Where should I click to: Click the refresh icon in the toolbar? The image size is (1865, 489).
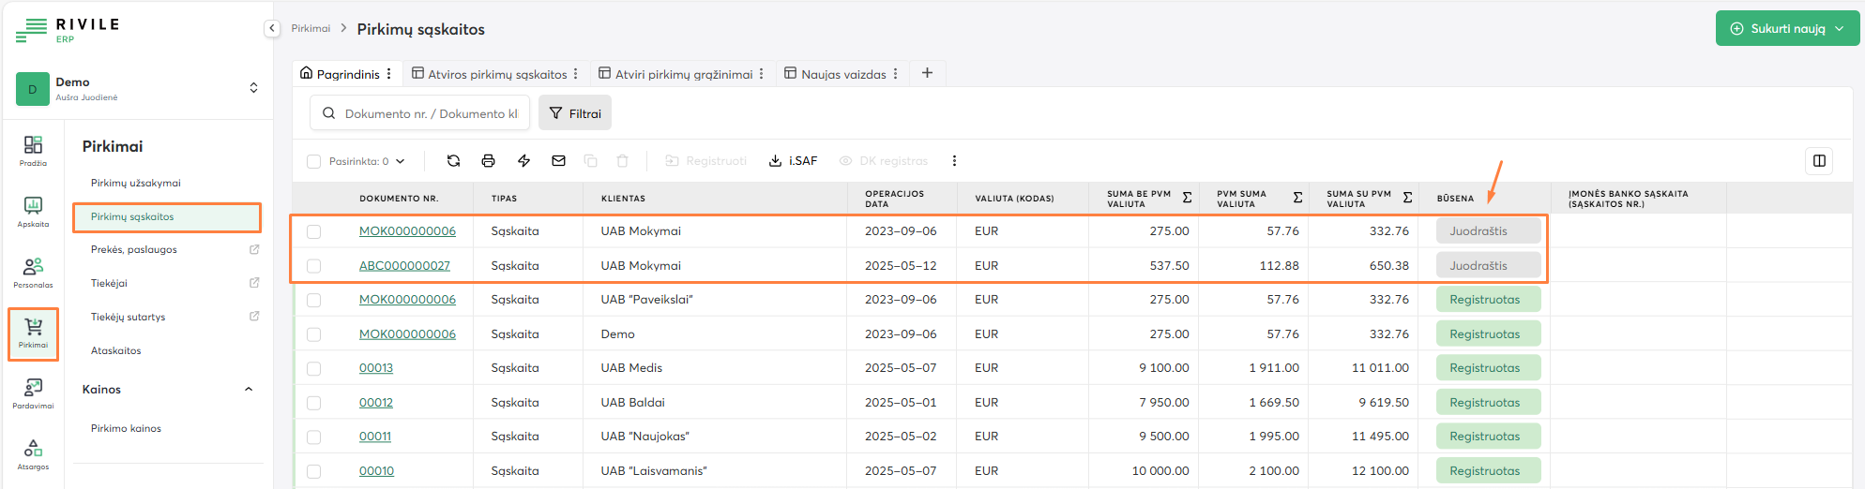pyautogui.click(x=453, y=161)
